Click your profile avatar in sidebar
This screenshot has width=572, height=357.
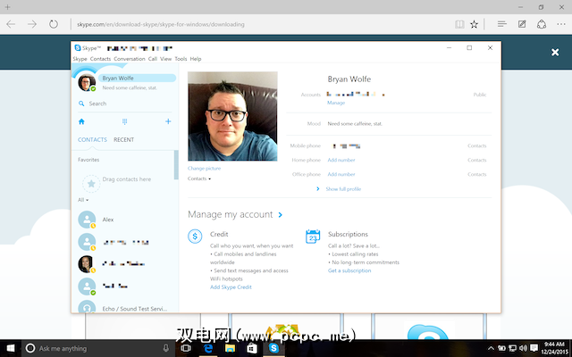[x=87, y=83]
